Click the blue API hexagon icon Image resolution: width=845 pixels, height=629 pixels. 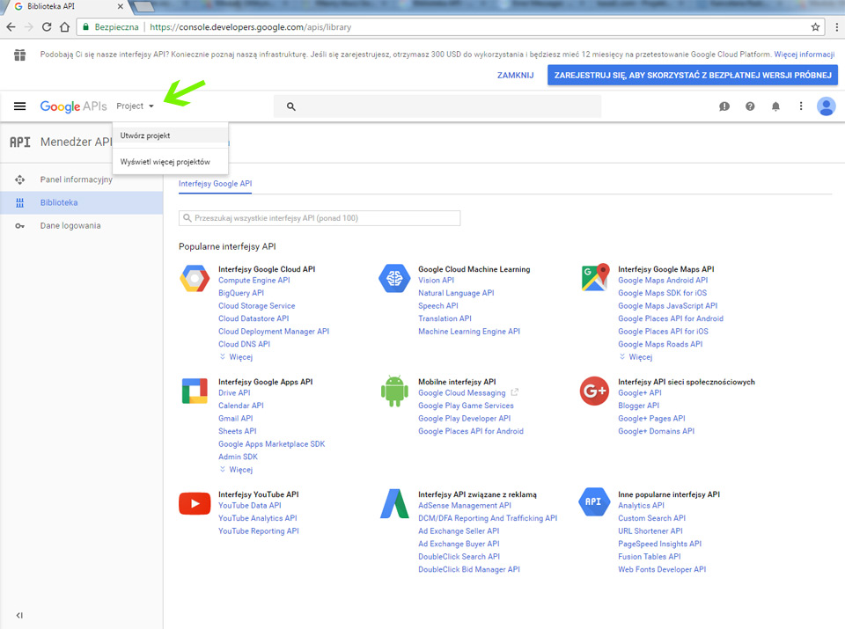(x=593, y=501)
